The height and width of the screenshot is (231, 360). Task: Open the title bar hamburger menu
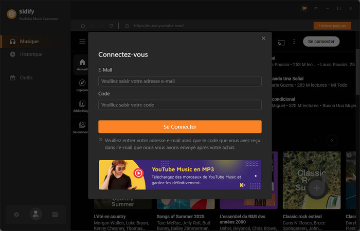316,9
